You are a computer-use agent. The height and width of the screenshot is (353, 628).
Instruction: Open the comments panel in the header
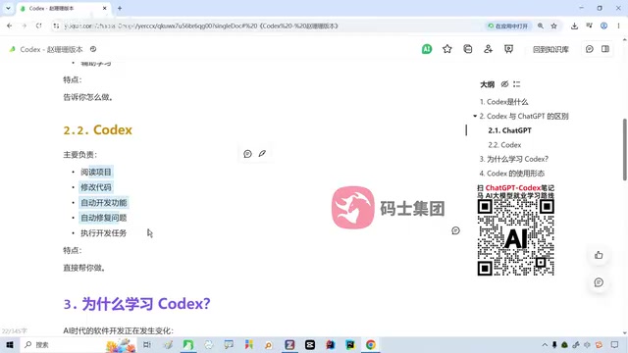[x=590, y=49]
